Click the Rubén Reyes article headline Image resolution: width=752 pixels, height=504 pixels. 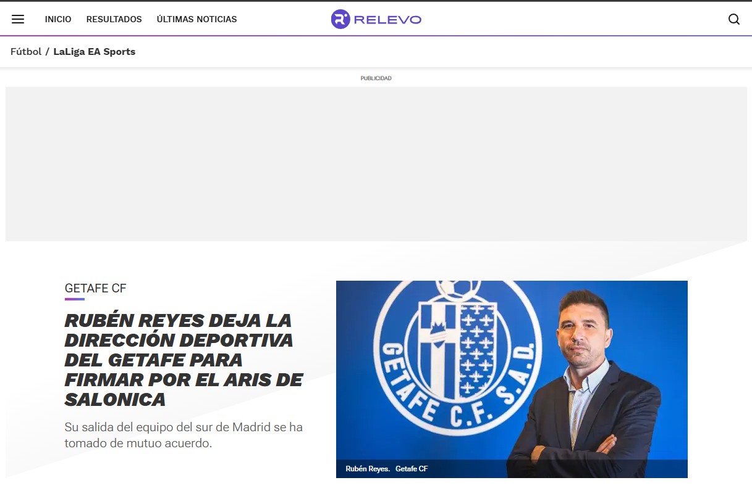click(x=184, y=360)
